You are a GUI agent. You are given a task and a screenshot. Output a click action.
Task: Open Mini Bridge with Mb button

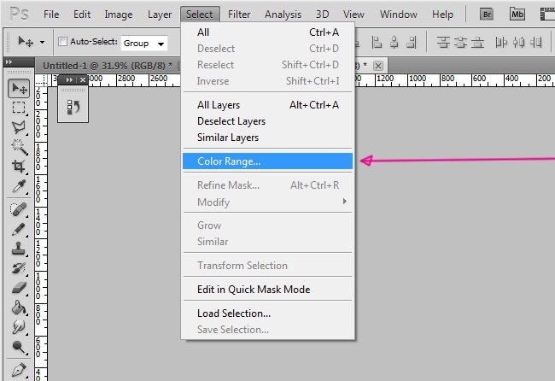tap(517, 15)
